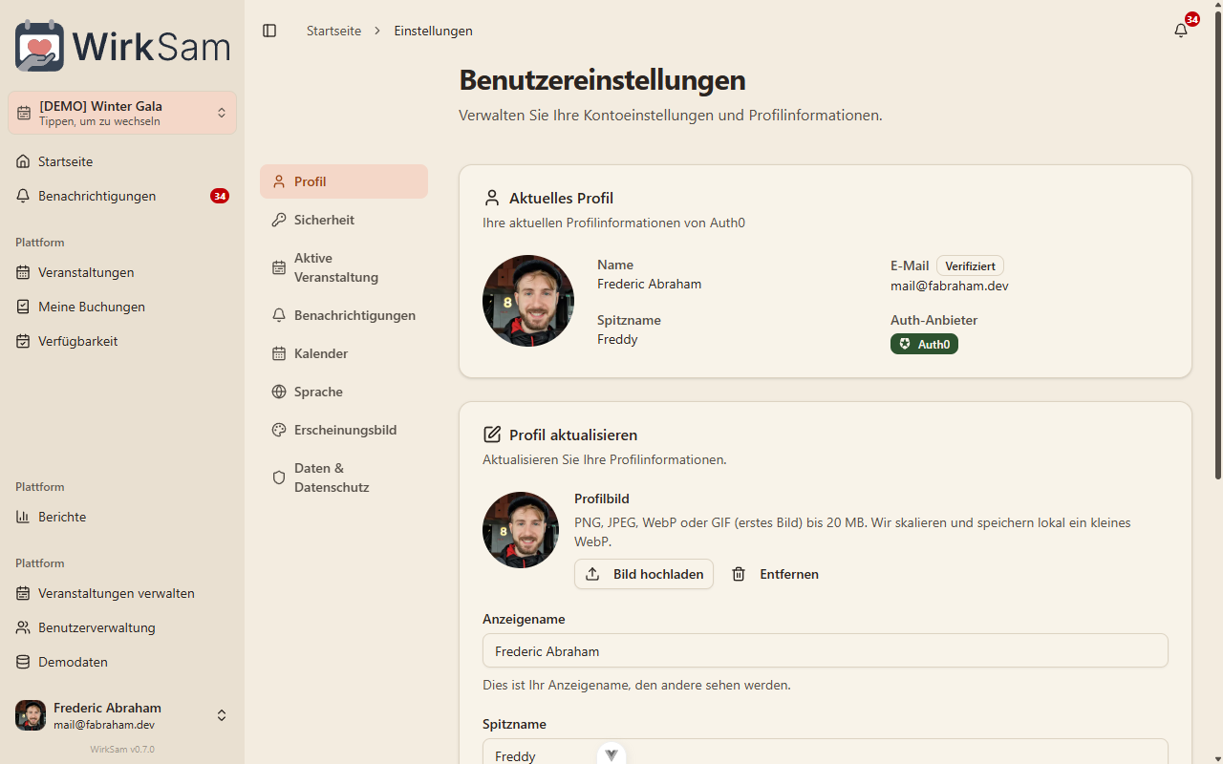Click the calendar icon in the Winter Gala switcher
The height and width of the screenshot is (764, 1223).
[x=24, y=113]
